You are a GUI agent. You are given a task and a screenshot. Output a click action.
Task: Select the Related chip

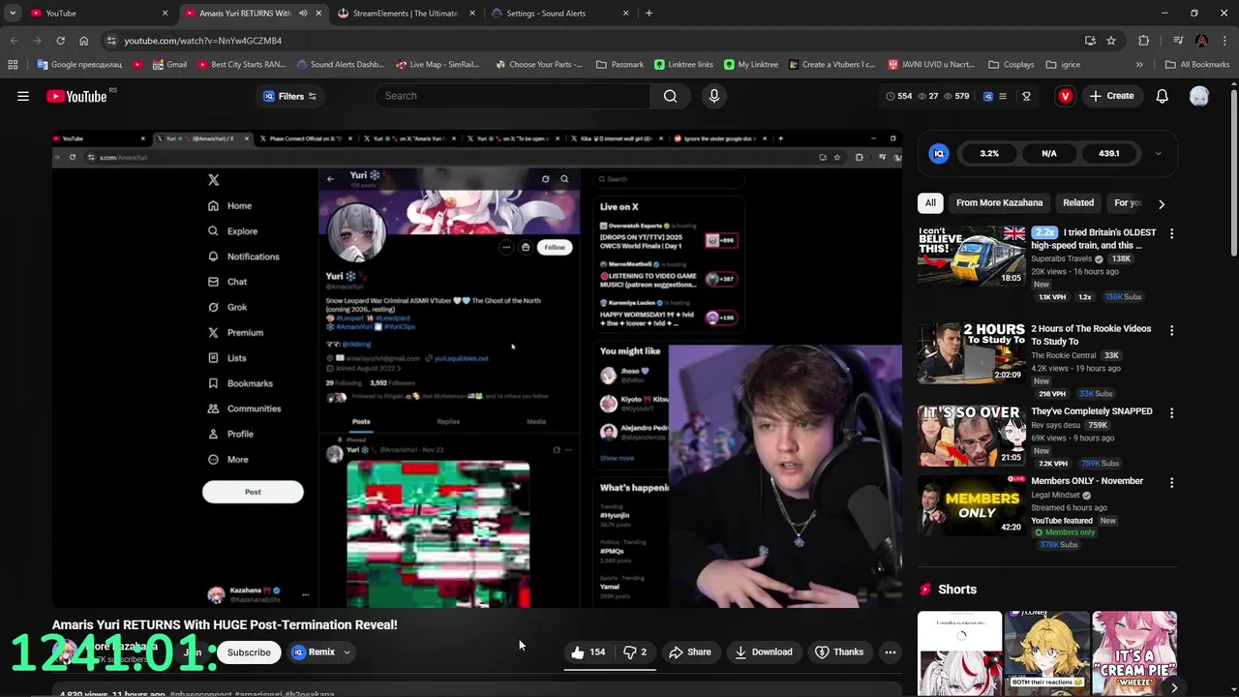pyautogui.click(x=1078, y=202)
